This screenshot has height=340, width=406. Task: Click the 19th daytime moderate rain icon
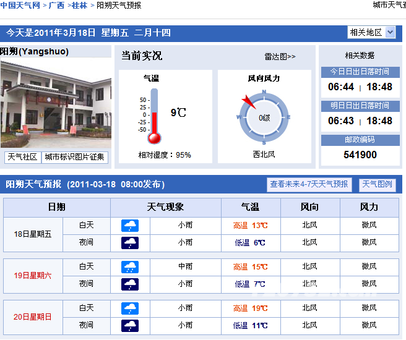point(130,267)
